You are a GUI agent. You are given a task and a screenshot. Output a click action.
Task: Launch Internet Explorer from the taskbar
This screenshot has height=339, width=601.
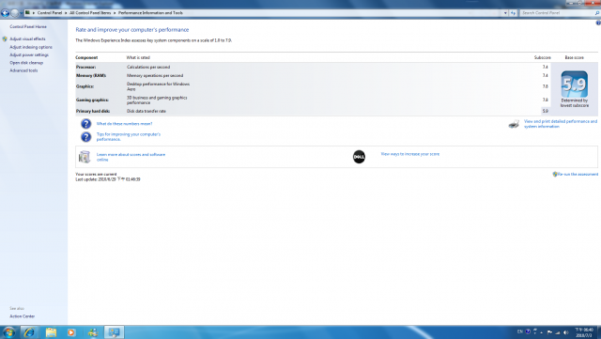(29, 332)
